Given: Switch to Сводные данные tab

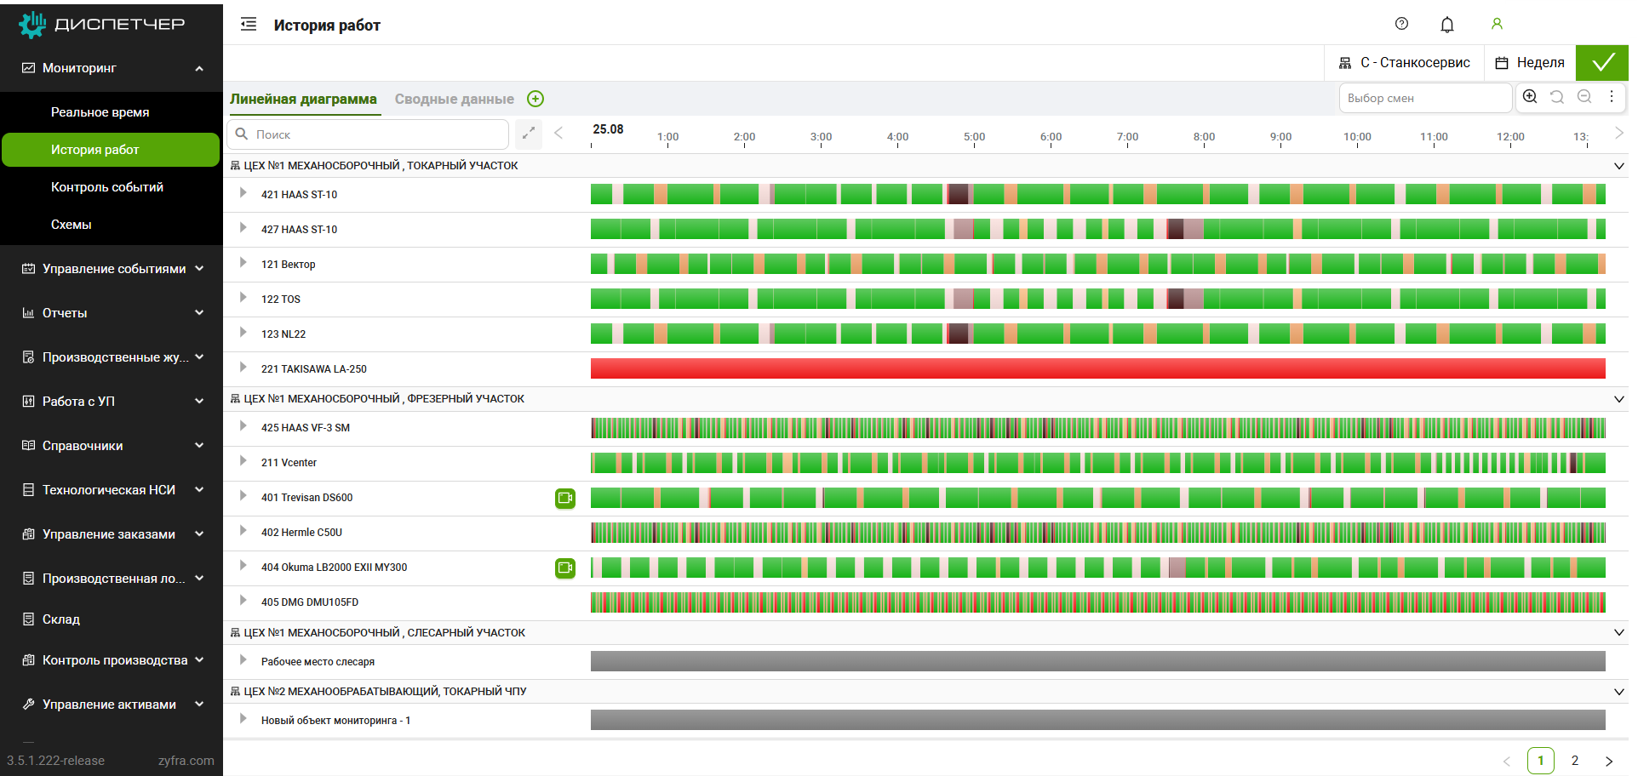Looking at the screenshot, I should (x=454, y=100).
